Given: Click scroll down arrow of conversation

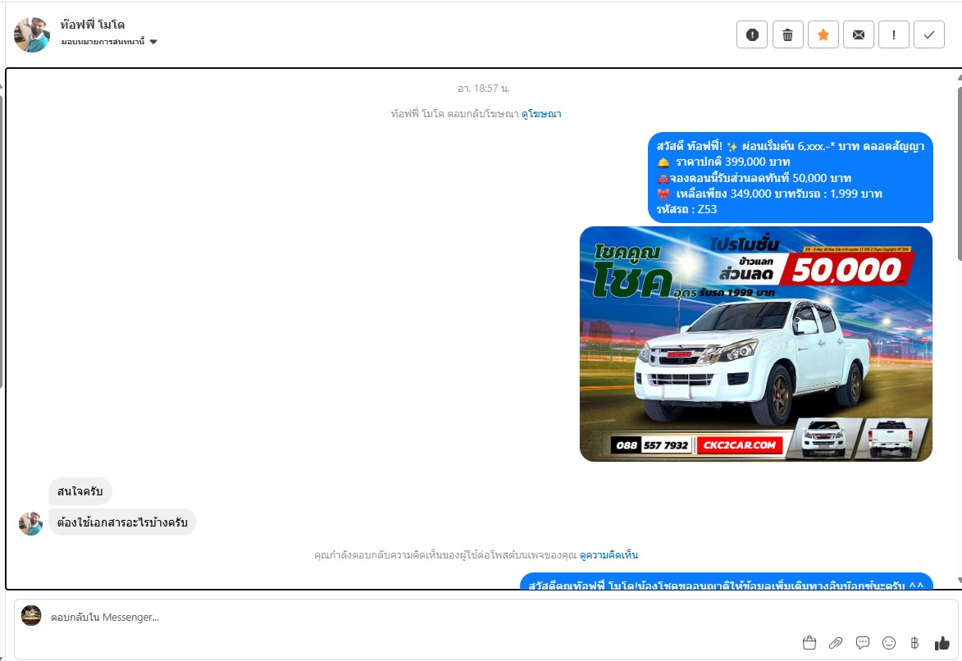Looking at the screenshot, I should 959,581.
